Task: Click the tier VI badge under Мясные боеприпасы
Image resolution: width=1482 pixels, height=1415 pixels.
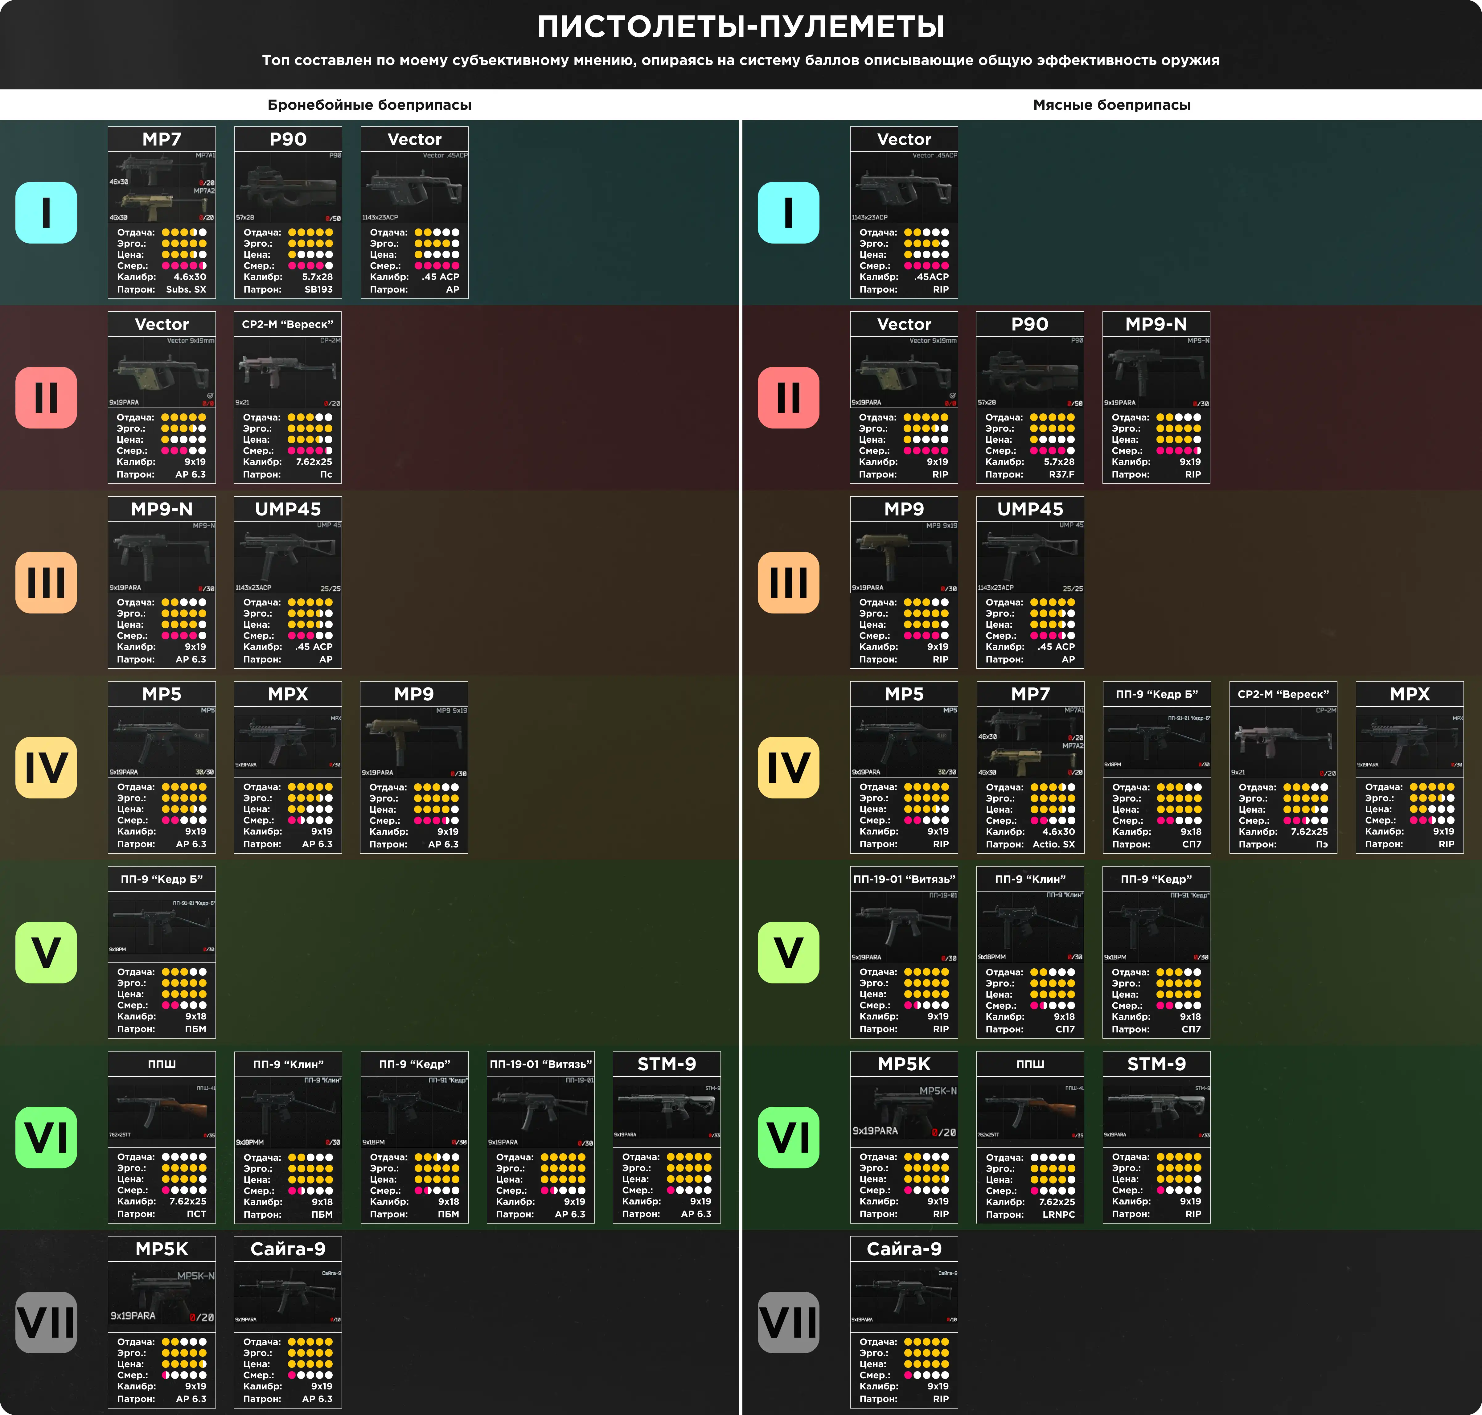Action: coord(788,1138)
